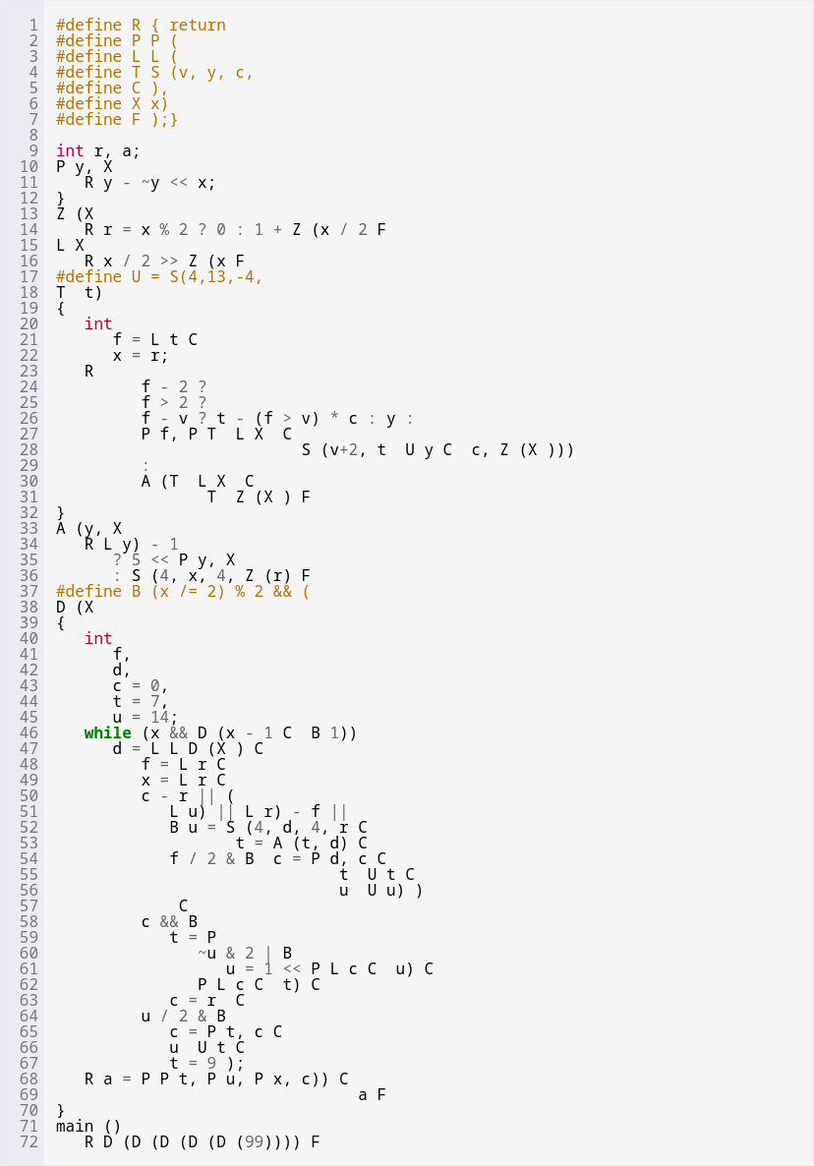Click the 't U t C' line on line 55
The width and height of the screenshot is (814, 1166).
[377, 875]
